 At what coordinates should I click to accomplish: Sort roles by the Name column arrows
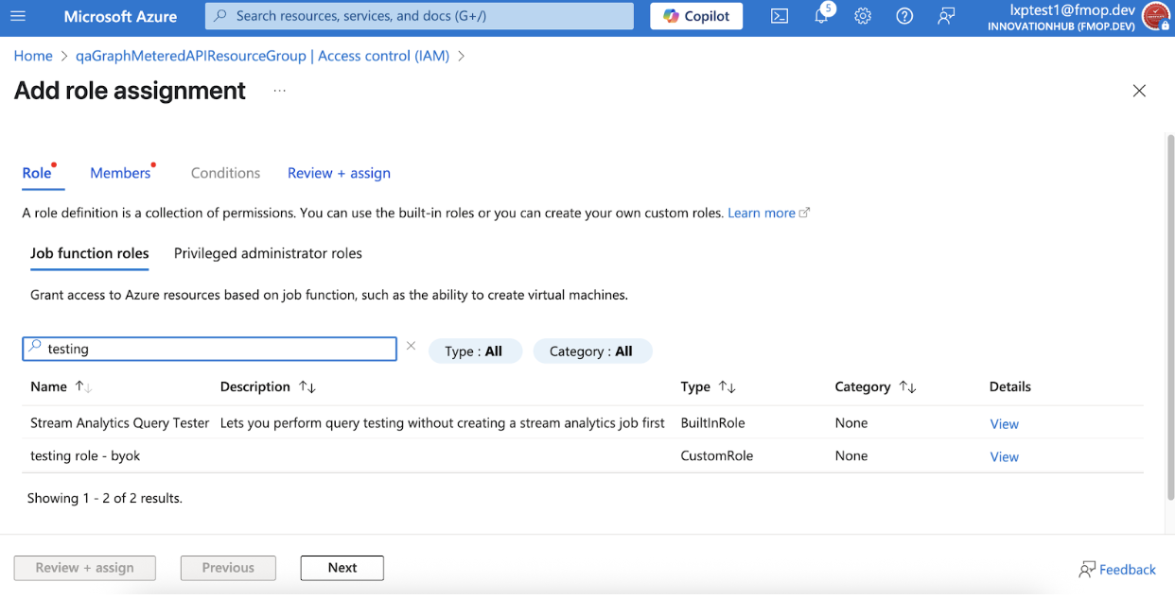83,386
